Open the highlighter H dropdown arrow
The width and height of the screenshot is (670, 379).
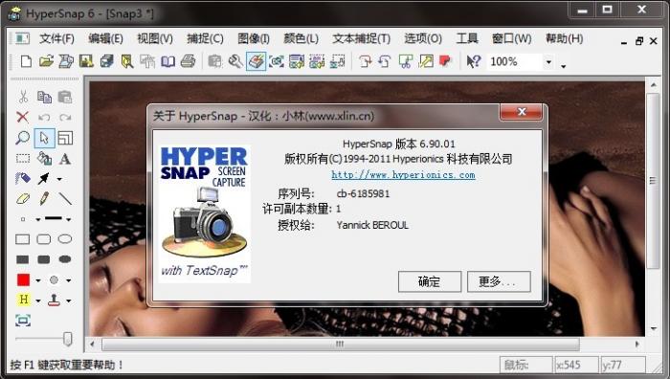pyautogui.click(x=38, y=301)
